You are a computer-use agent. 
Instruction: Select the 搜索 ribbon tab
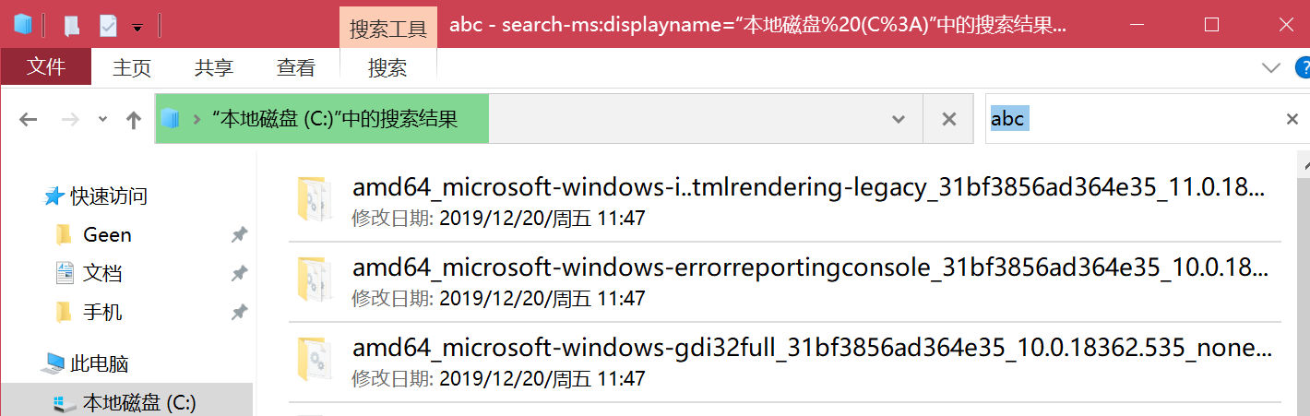[387, 67]
